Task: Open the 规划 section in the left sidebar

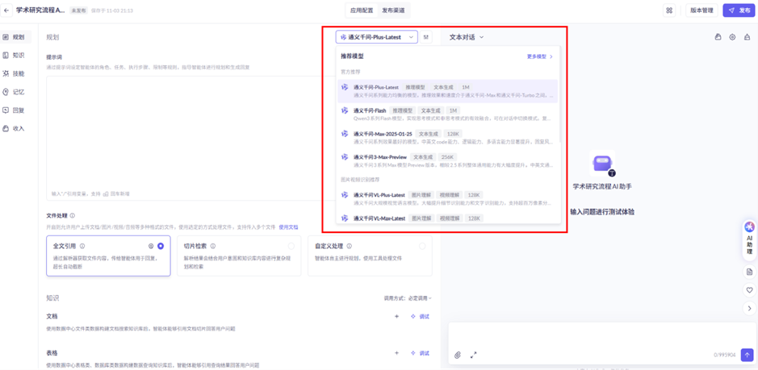Action: 16,37
